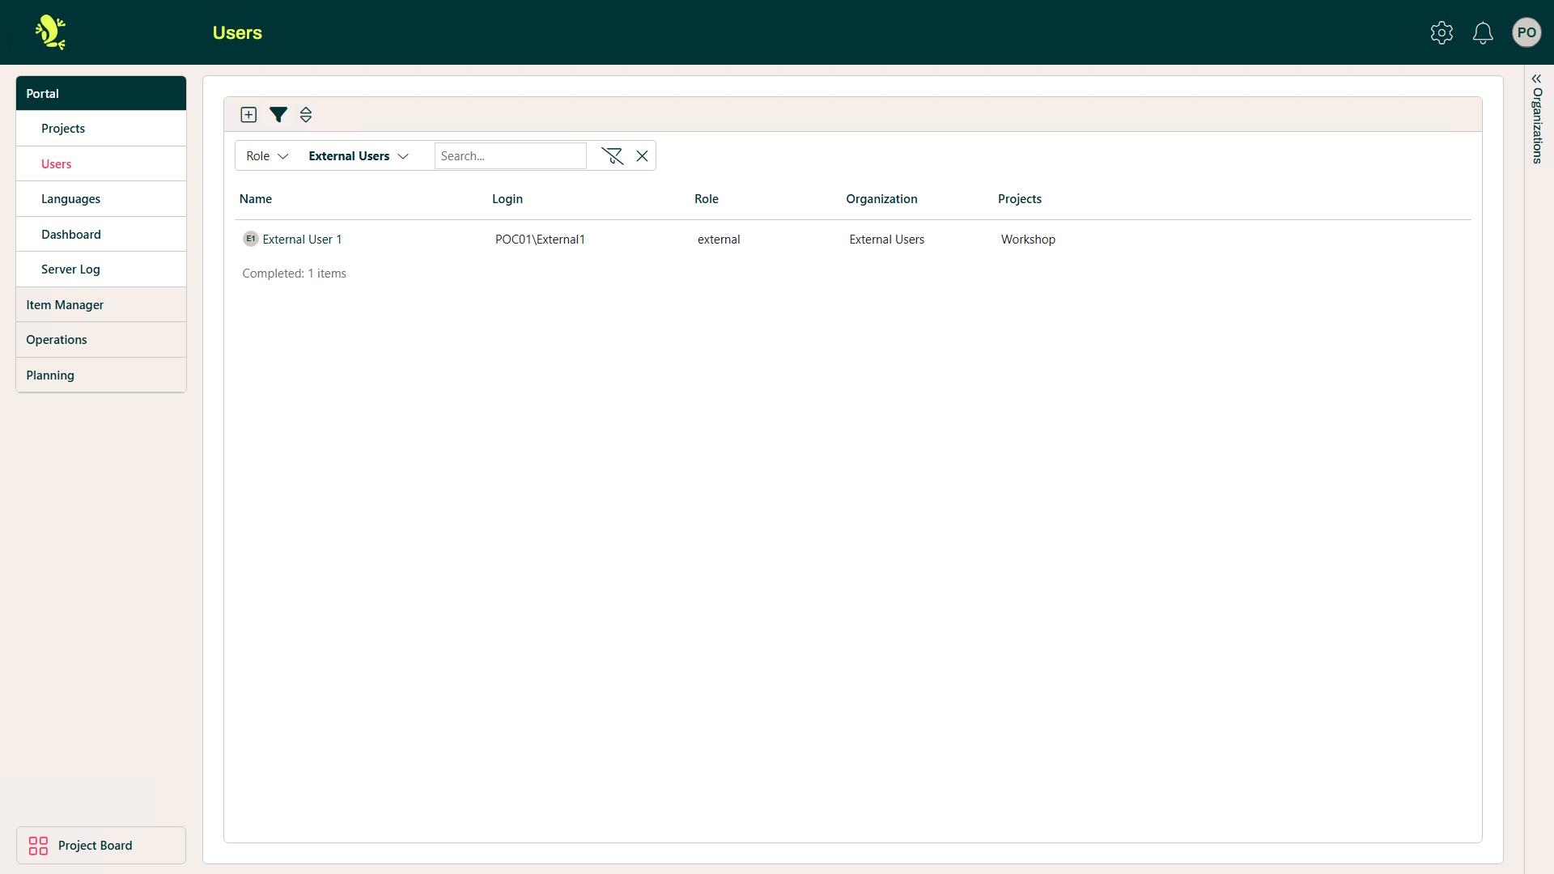Open External User 1 row
Viewport: 1554px width, 874px height.
302,240
